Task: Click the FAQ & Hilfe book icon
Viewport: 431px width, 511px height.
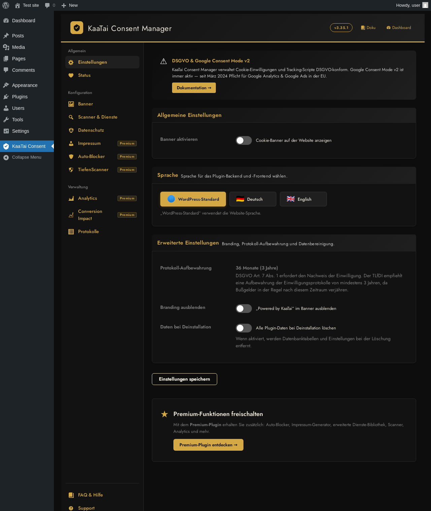Action: 71,495
